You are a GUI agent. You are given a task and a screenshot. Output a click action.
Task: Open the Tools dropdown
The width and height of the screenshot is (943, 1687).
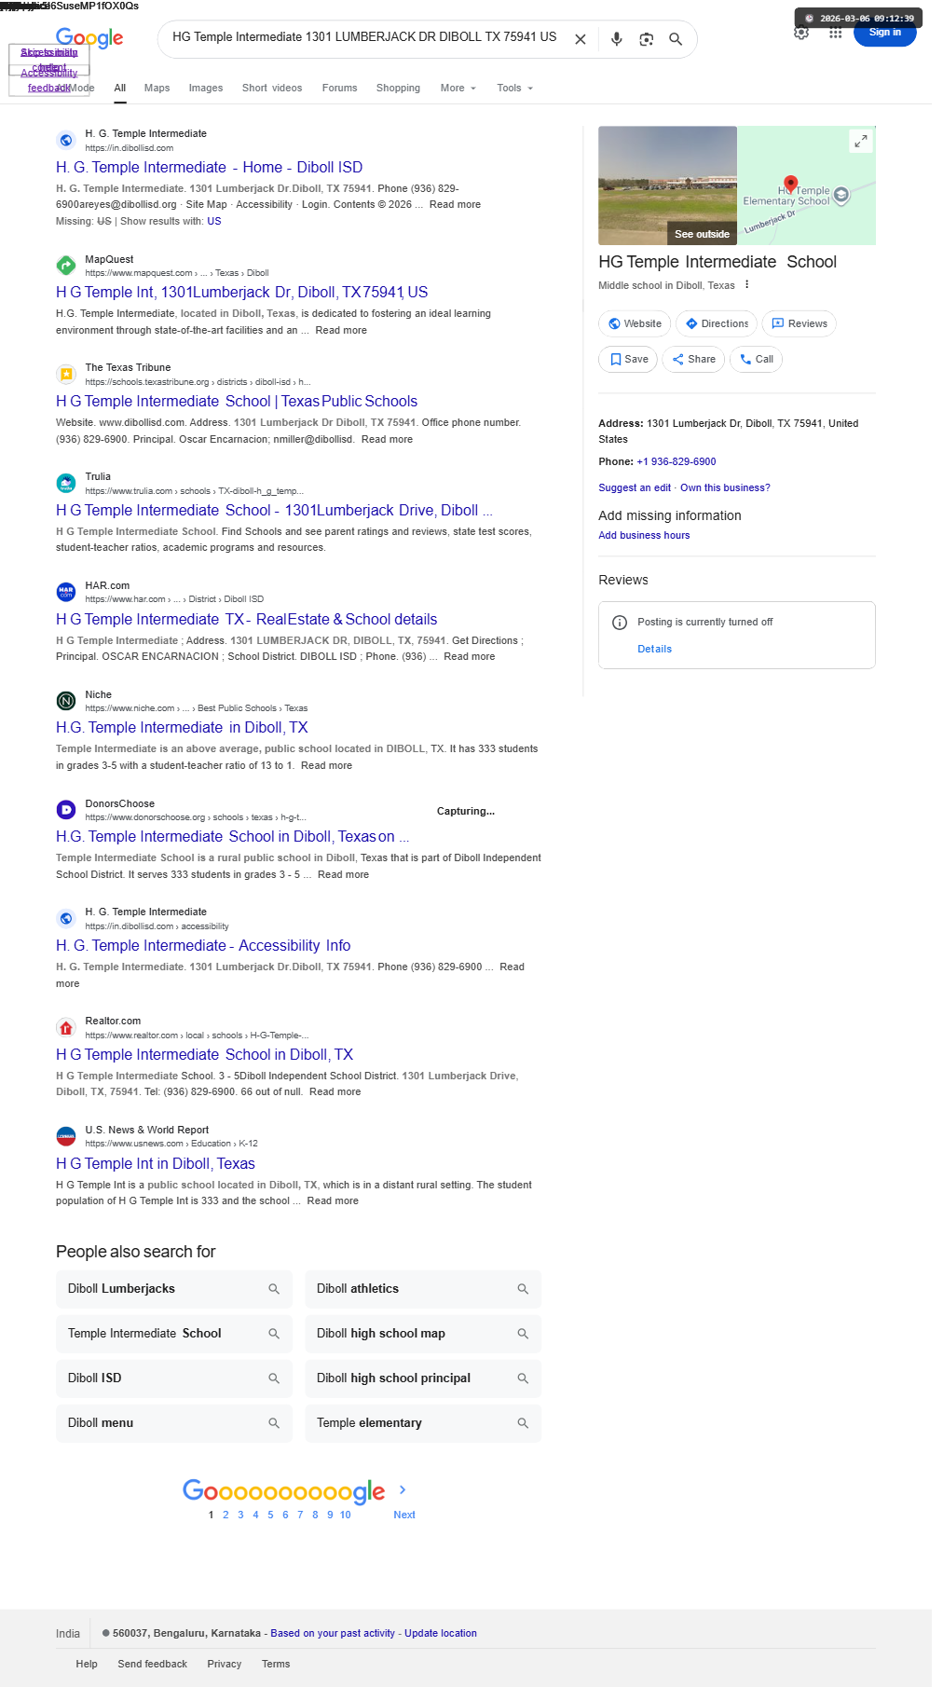pos(514,88)
